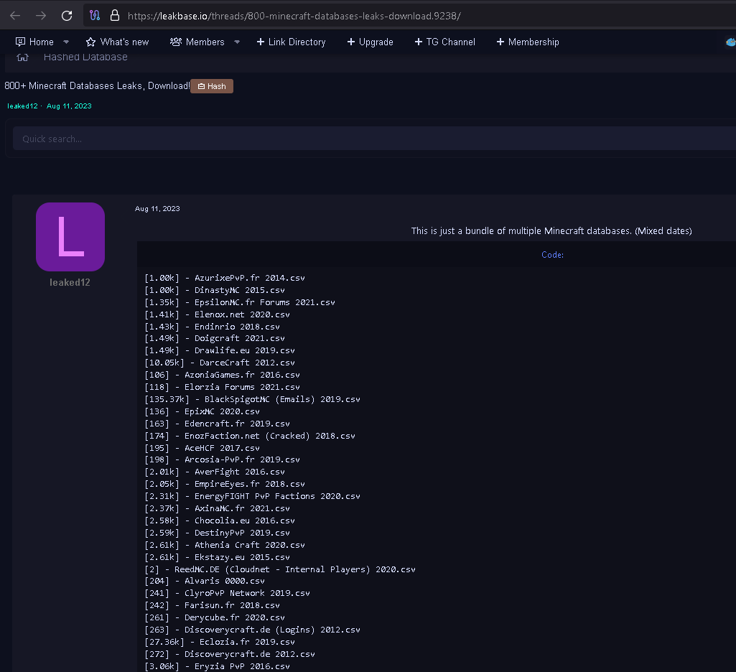Image resolution: width=736 pixels, height=672 pixels.
Task: Click the EpixMC 2020.csv line
Action: (x=202, y=411)
